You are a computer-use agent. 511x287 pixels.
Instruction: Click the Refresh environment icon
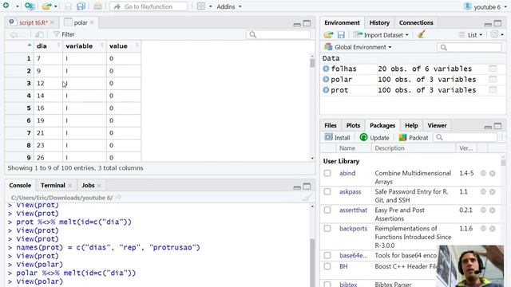coord(494,34)
